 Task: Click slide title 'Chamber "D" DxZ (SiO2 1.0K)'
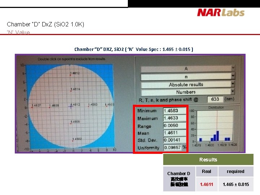[x=45, y=25]
